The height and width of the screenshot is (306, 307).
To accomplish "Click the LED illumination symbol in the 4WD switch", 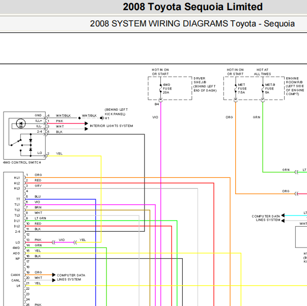I will (x=21, y=124).
